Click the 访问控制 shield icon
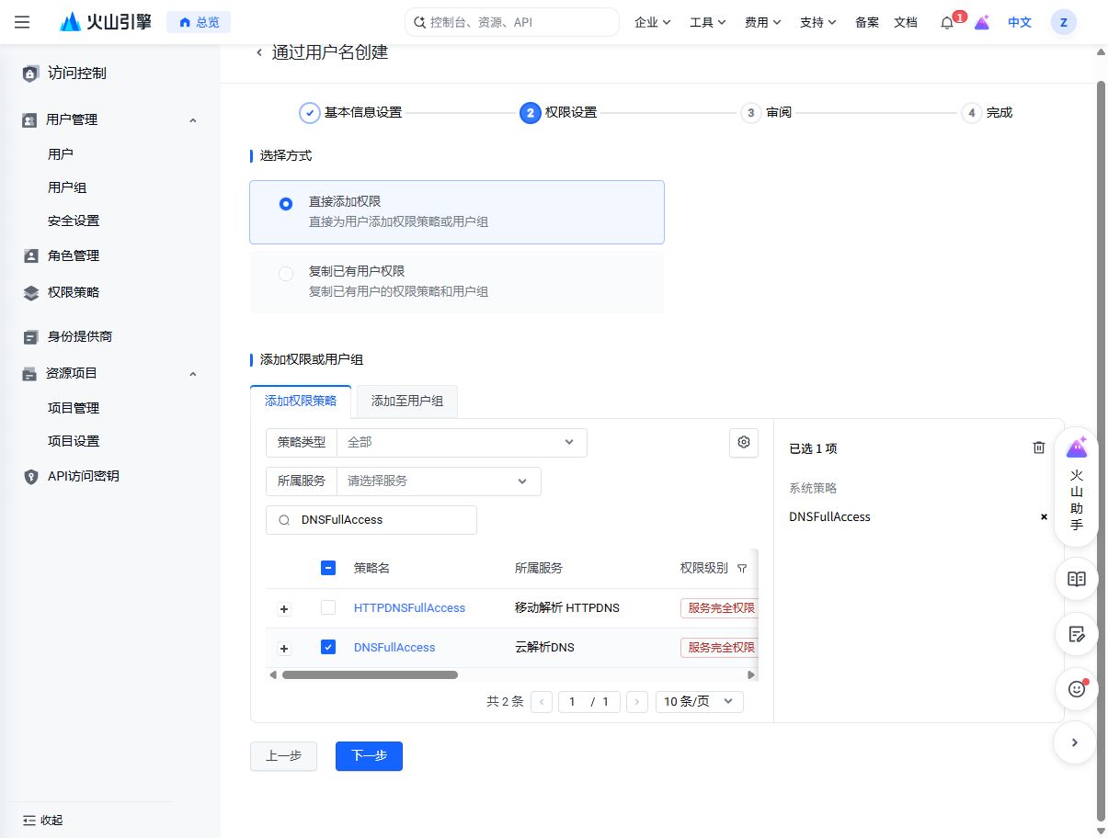The width and height of the screenshot is (1108, 838). (31, 74)
